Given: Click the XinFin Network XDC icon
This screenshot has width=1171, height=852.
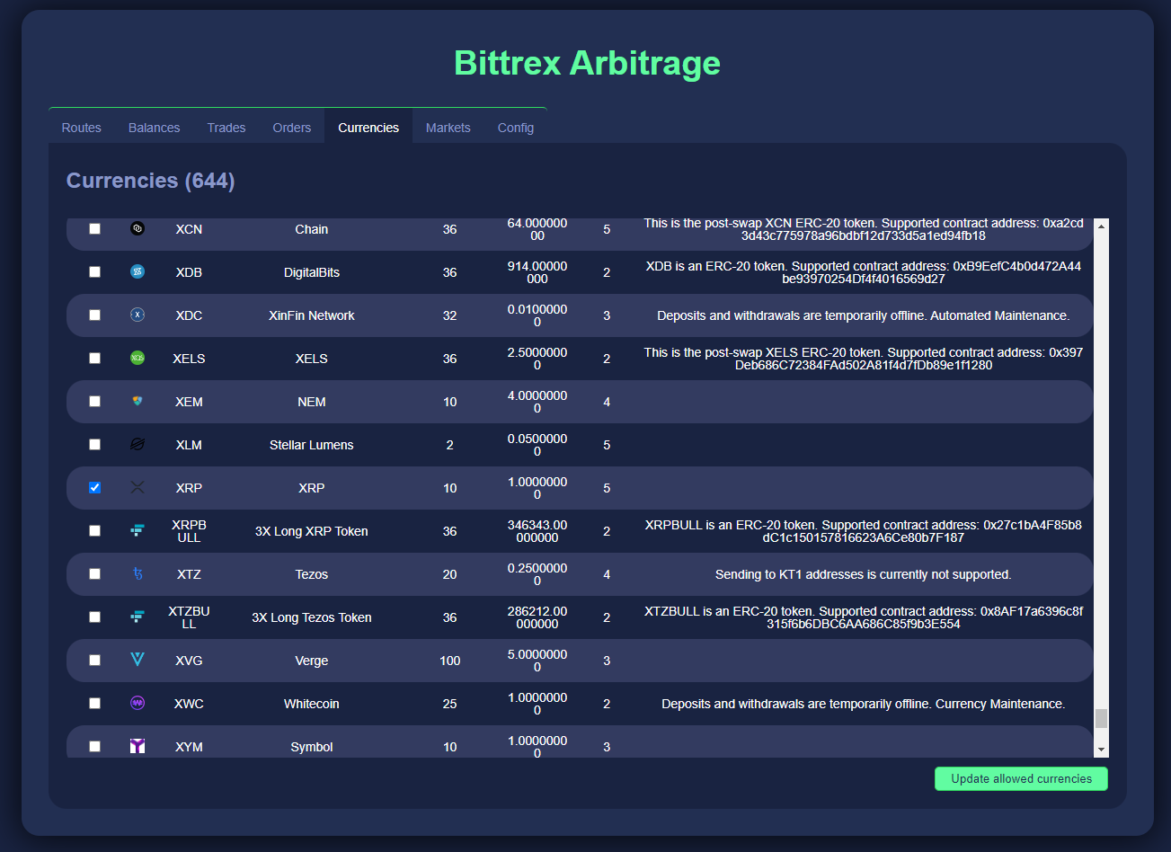Looking at the screenshot, I should 138,315.
